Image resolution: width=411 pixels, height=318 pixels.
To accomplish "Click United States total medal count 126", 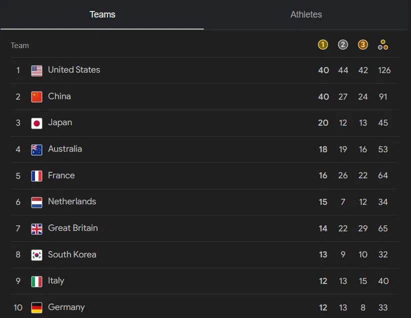I will 384,71.
